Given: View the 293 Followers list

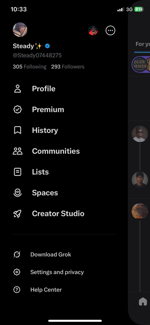Looking at the screenshot, I should pos(68,67).
